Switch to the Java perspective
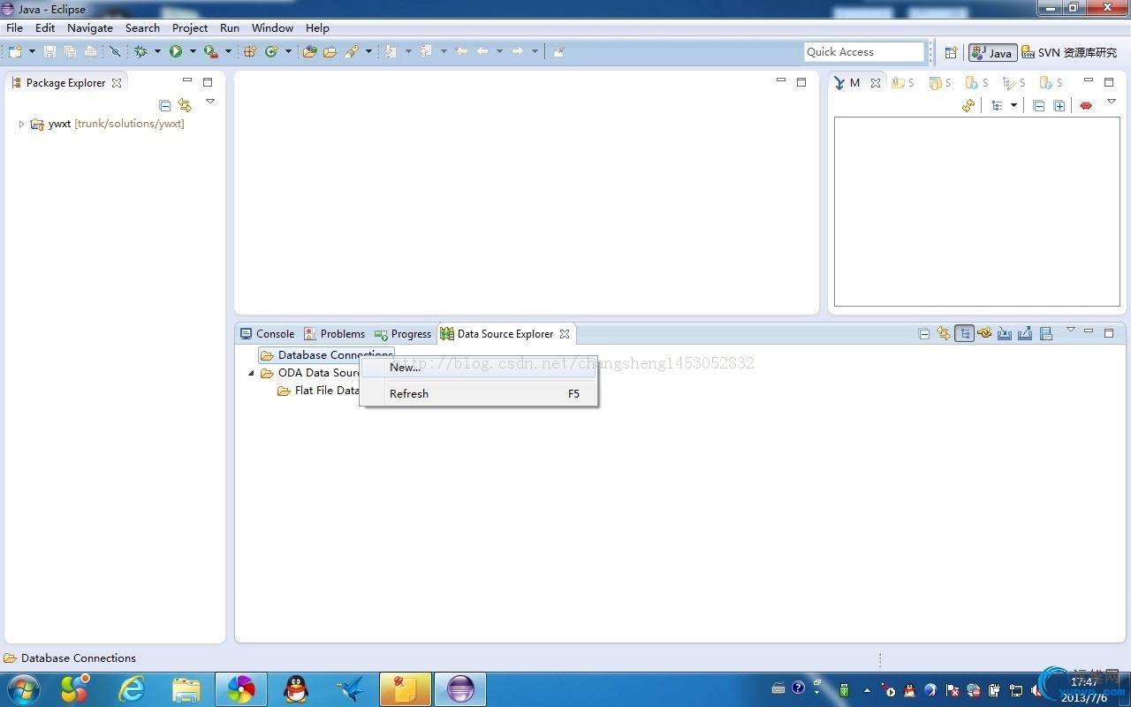 pyautogui.click(x=992, y=53)
